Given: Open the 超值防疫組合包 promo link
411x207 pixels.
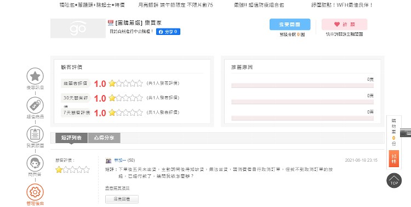Looking at the screenshot, I should point(259,5).
